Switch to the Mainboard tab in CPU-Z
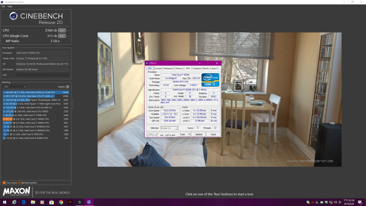 click(168, 69)
